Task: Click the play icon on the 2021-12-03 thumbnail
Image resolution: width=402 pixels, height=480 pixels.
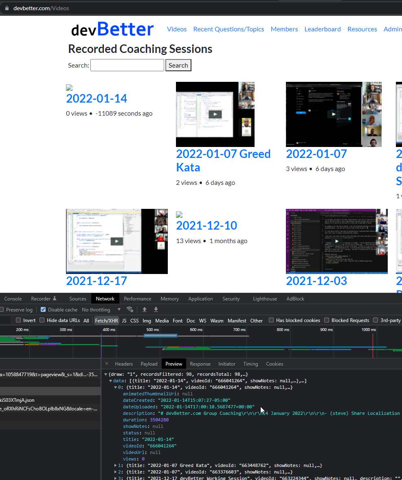Action: point(336,241)
